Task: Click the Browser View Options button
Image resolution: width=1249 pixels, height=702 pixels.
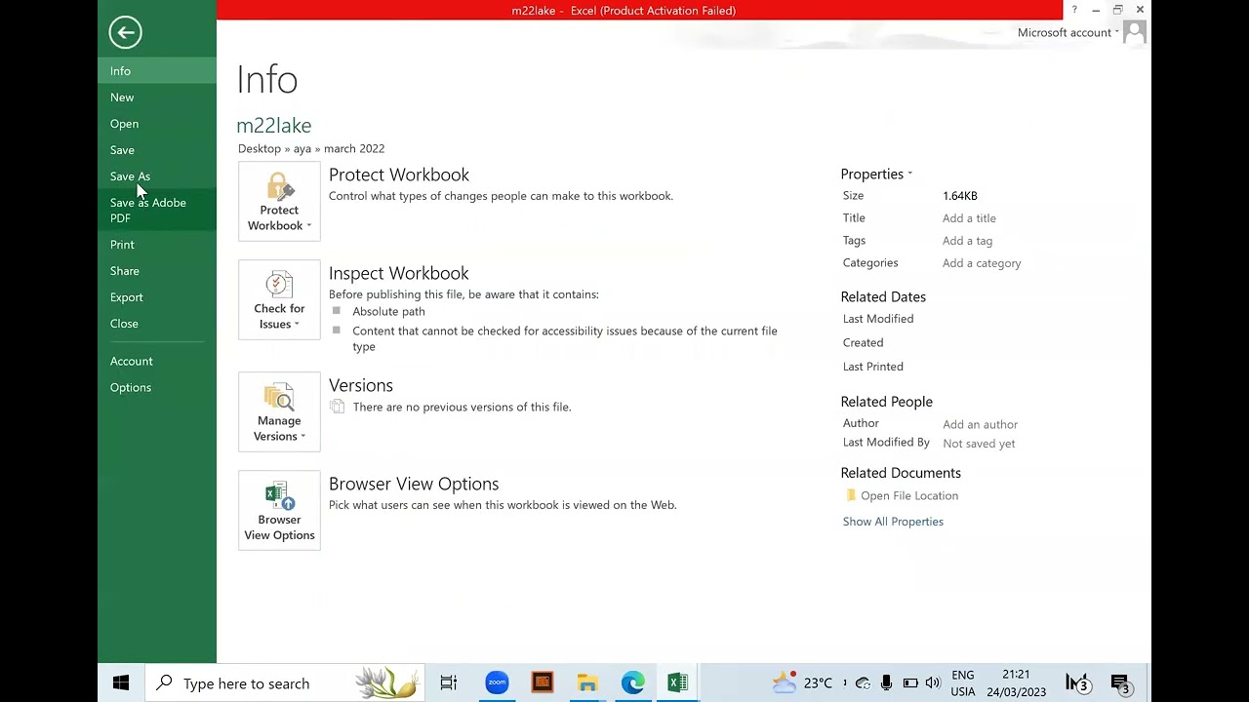Action: pos(279,510)
